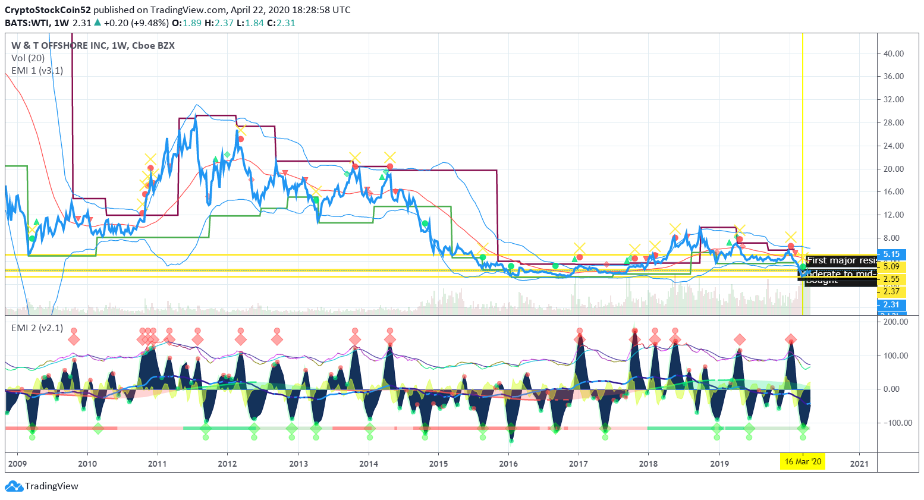
Task: Click the yellow 2.55 price label
Action: 891,279
